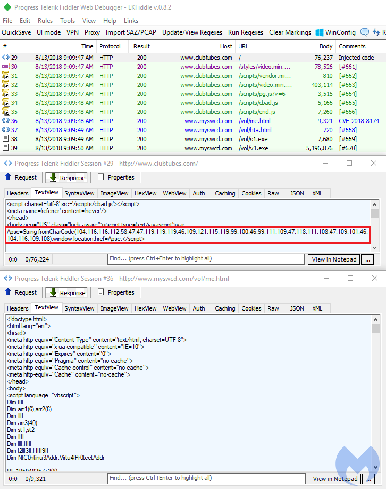This screenshot has height=489, width=386.
Task: Sort sessions by the Protocol column header
Action: [x=112, y=46]
